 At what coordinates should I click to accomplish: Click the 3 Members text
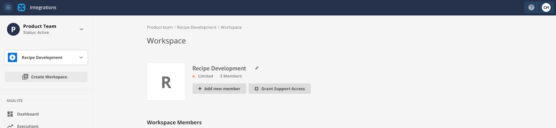click(x=231, y=76)
